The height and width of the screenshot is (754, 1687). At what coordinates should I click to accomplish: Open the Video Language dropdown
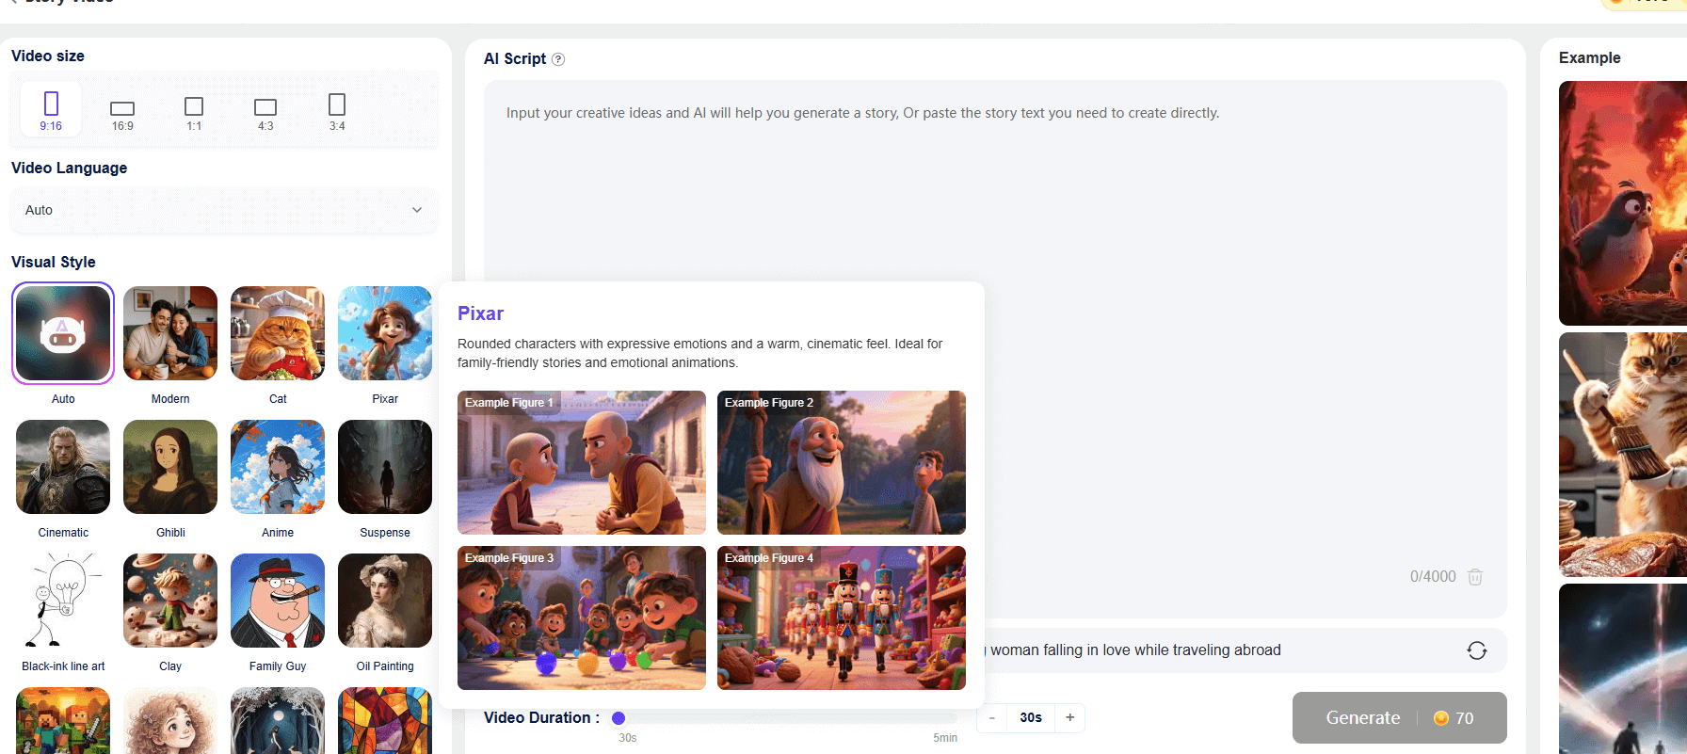point(223,210)
